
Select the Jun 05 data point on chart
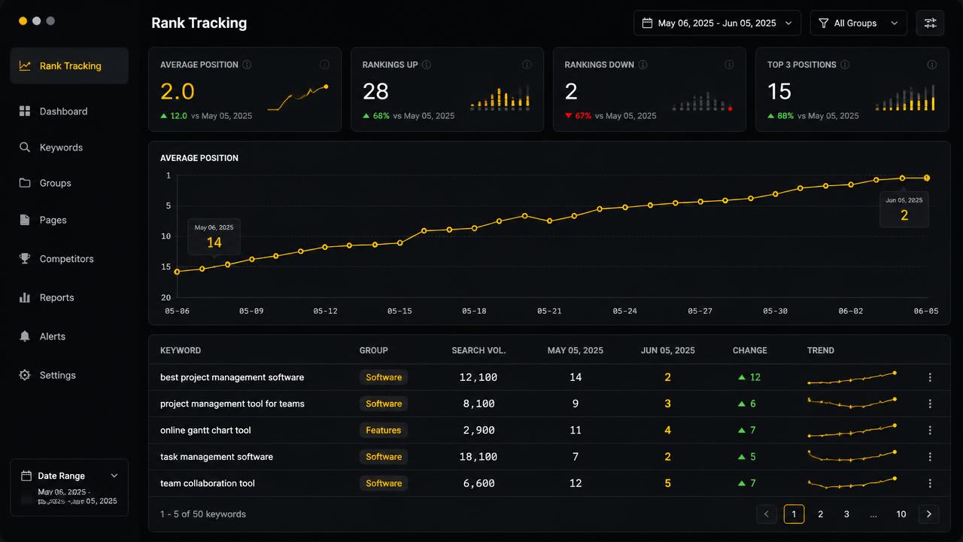[927, 178]
